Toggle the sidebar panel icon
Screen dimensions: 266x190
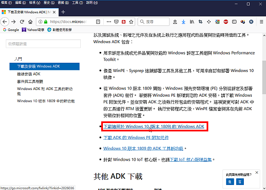tap(234, 22)
